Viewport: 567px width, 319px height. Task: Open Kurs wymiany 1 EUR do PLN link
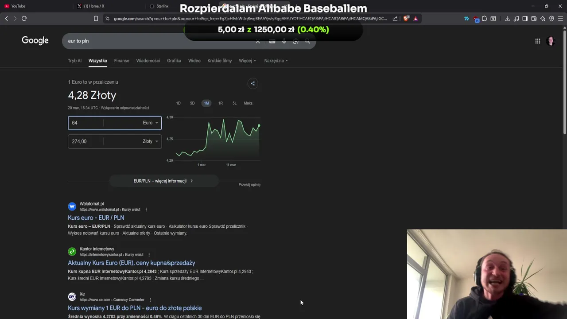[135, 308]
